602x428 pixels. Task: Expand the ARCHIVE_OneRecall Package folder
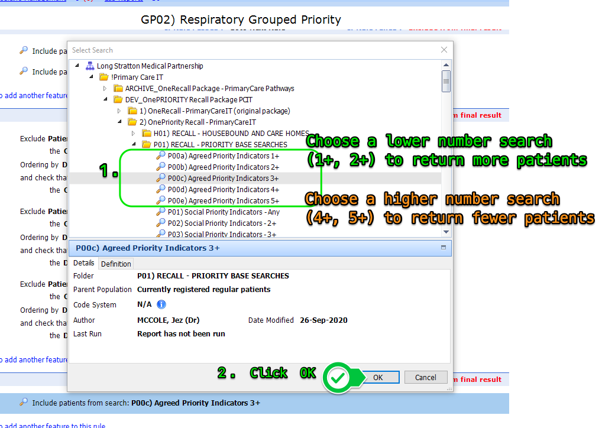click(x=105, y=88)
